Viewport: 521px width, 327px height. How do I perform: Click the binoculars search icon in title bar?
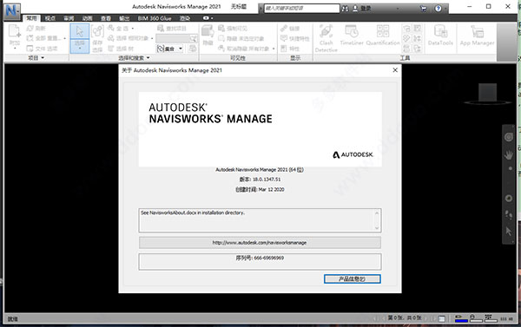coord(345,9)
